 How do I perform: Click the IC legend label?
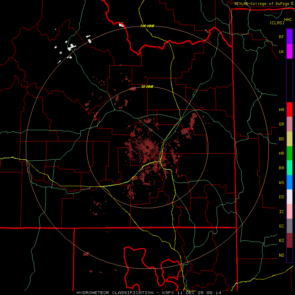[281, 212]
